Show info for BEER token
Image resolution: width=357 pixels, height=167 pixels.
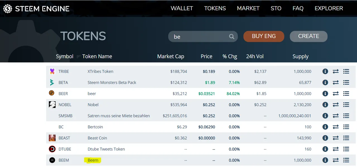click(x=325, y=93)
